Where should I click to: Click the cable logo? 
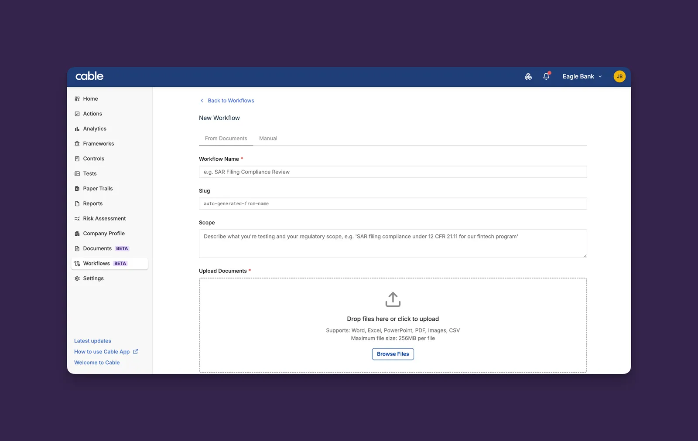point(89,76)
